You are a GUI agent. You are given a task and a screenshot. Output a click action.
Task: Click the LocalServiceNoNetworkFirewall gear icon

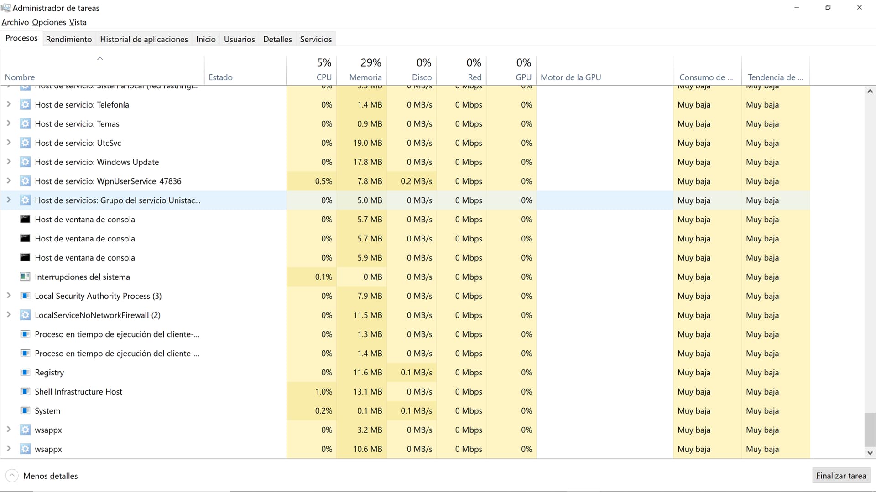click(x=25, y=315)
